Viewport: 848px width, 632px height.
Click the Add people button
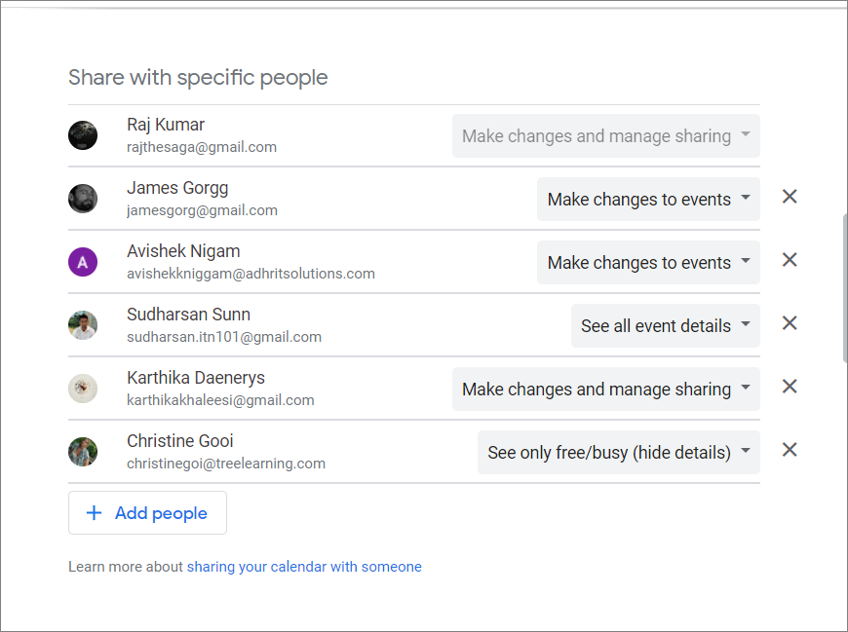tap(147, 513)
